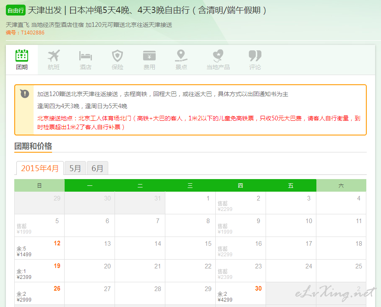Click the 团期和价格 section heading

[33, 146]
